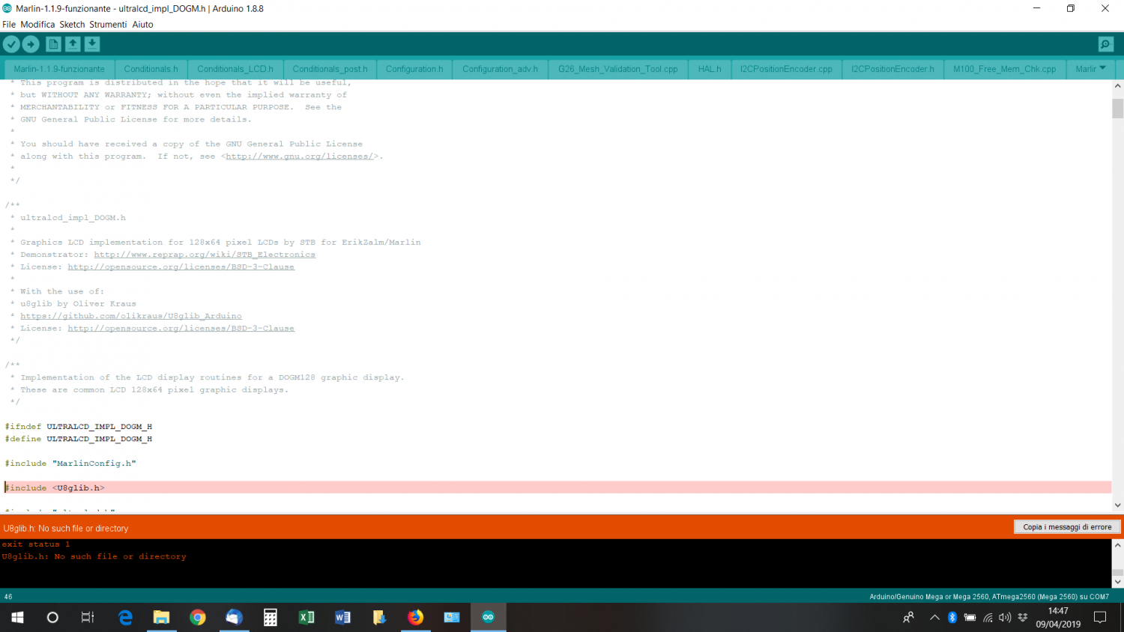Click editor scrollbar up arrow
This screenshot has width=1124, height=632.
tap(1117, 86)
